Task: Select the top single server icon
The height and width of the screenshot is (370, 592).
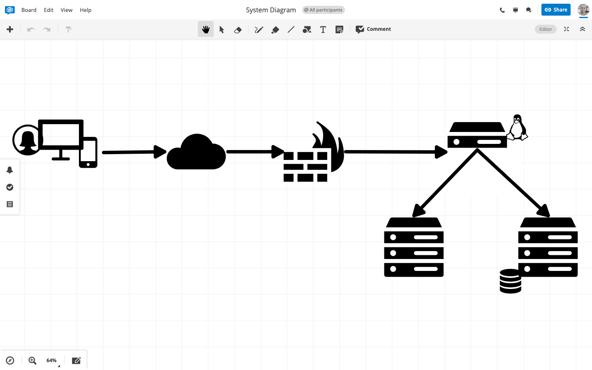Action: coord(477,135)
